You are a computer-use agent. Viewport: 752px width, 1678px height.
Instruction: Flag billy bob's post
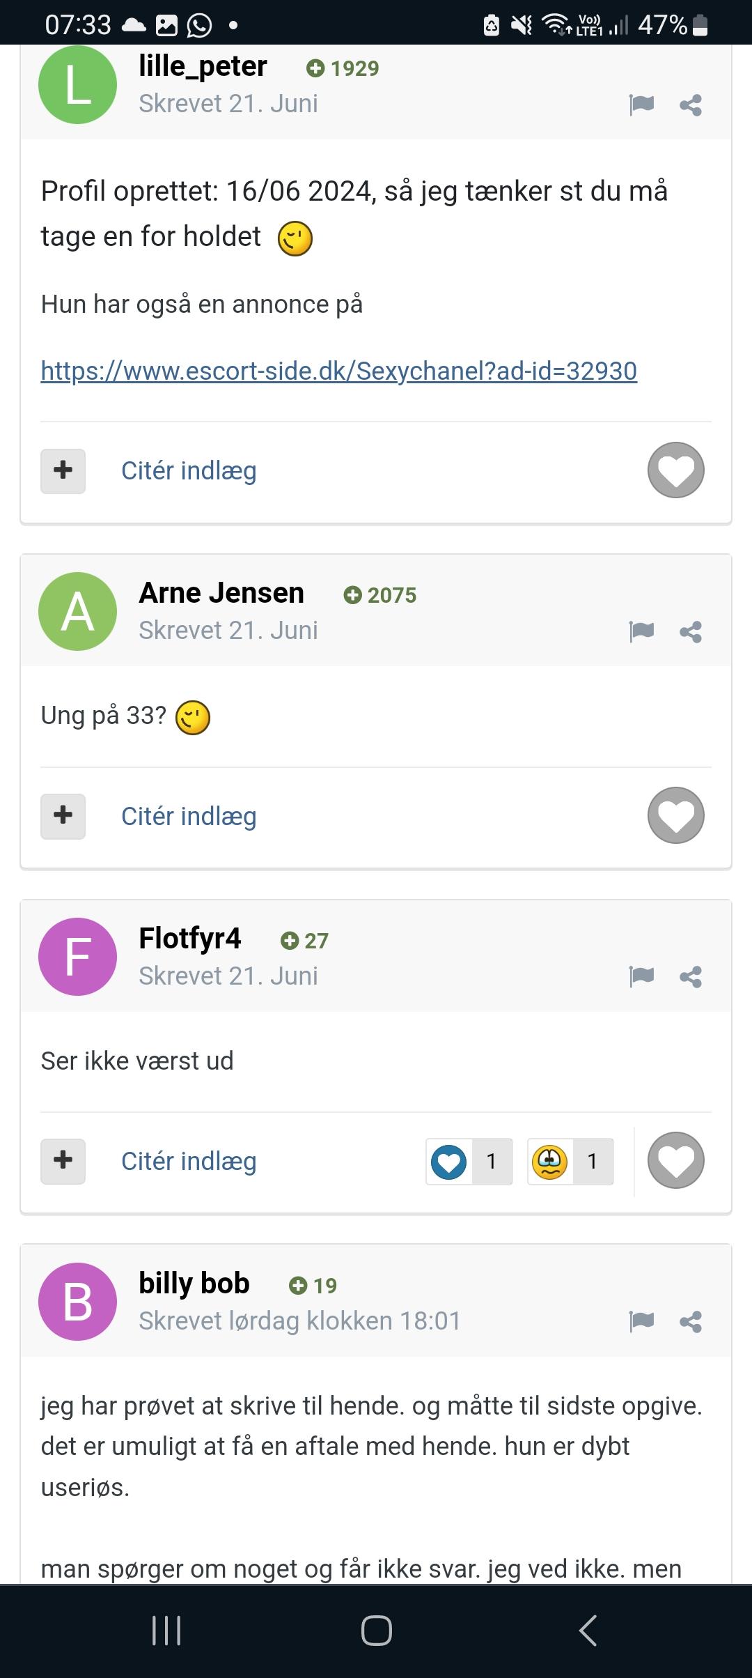click(x=641, y=1321)
